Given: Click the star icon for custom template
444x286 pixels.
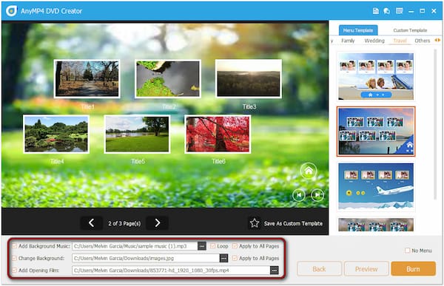Looking at the screenshot, I should [x=255, y=223].
